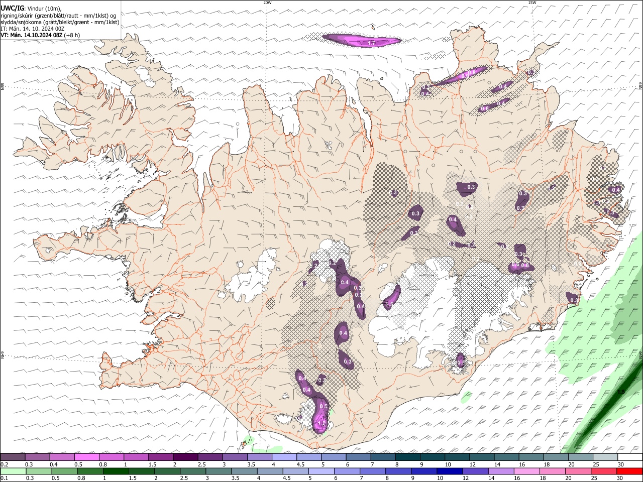Click the bottom-row legend swatch between 2 and 2.5

(x=167, y=471)
